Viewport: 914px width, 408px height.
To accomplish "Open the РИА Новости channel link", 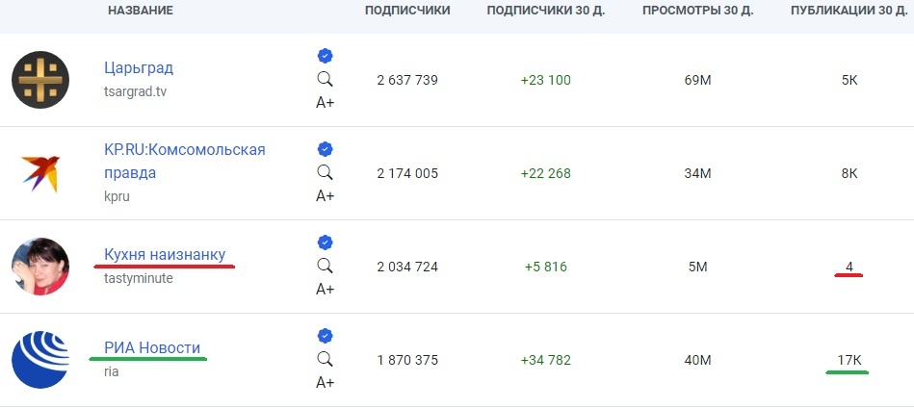I will pyautogui.click(x=152, y=347).
